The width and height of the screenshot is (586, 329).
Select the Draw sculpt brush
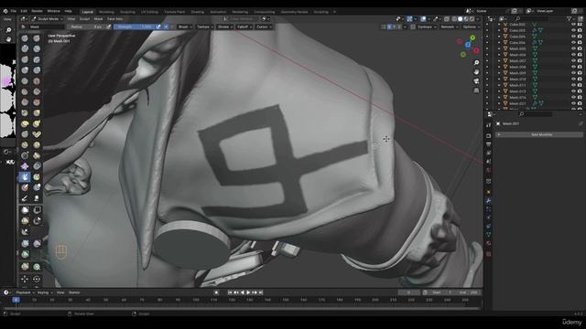coord(25,38)
